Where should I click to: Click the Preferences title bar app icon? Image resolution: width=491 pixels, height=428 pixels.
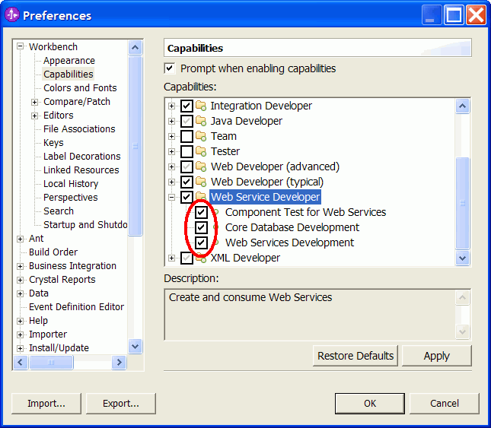tap(12, 14)
